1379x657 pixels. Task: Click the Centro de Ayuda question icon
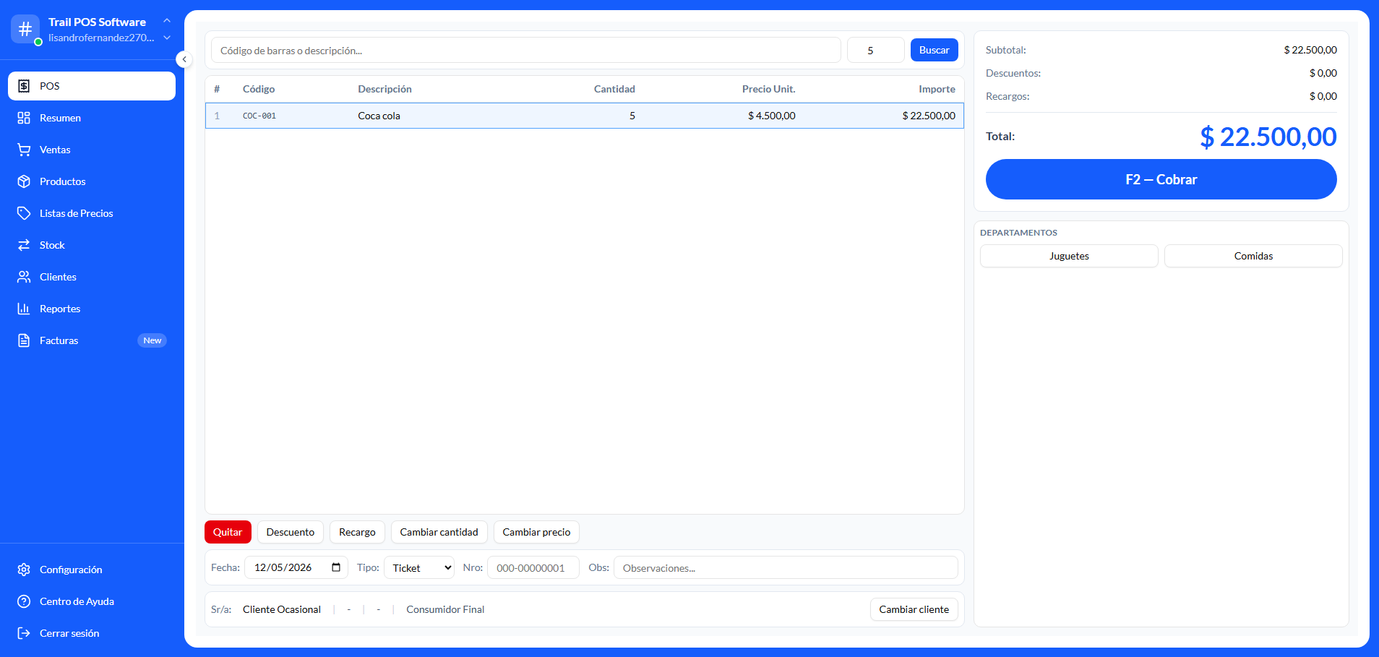tap(24, 601)
